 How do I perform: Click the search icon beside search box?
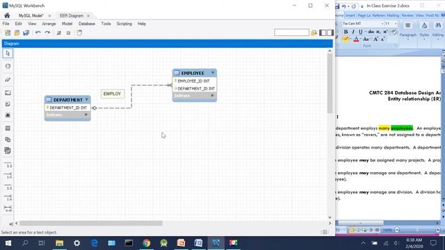click(x=314, y=33)
